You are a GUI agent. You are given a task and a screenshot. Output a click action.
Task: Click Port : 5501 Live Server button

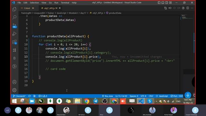pyautogui.click(x=177, y=96)
